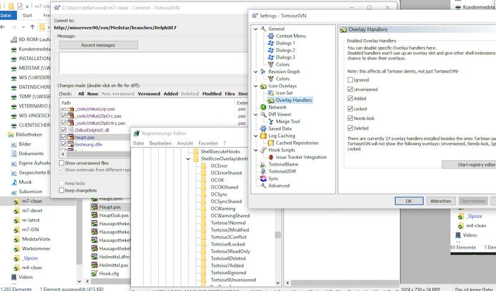
Task: Click the Sync icon in settings tree
Action: 263,179
